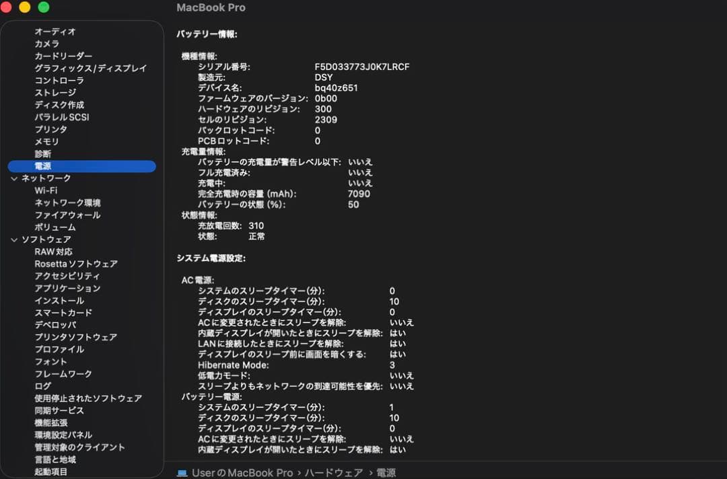
Task: Select アプリケーション in the sidebar
Action: 68,288
